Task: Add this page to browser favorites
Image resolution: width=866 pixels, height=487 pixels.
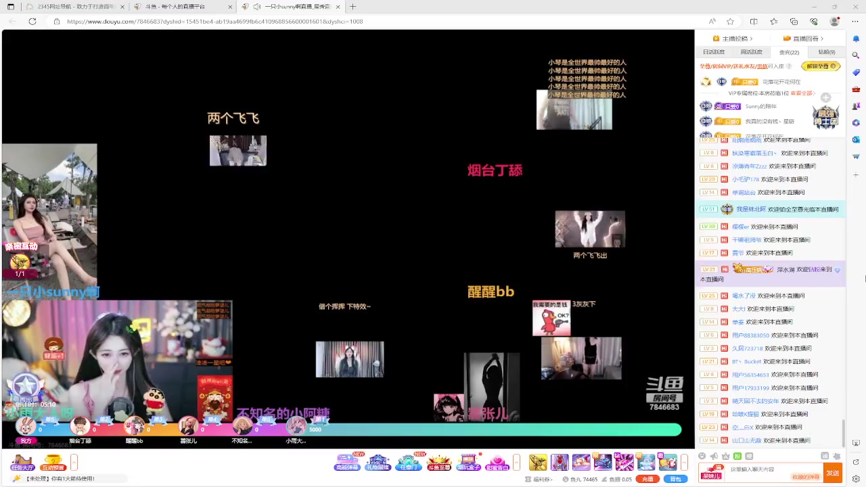Action: (x=730, y=22)
